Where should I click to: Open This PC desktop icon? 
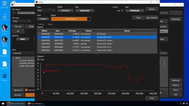click(5, 16)
